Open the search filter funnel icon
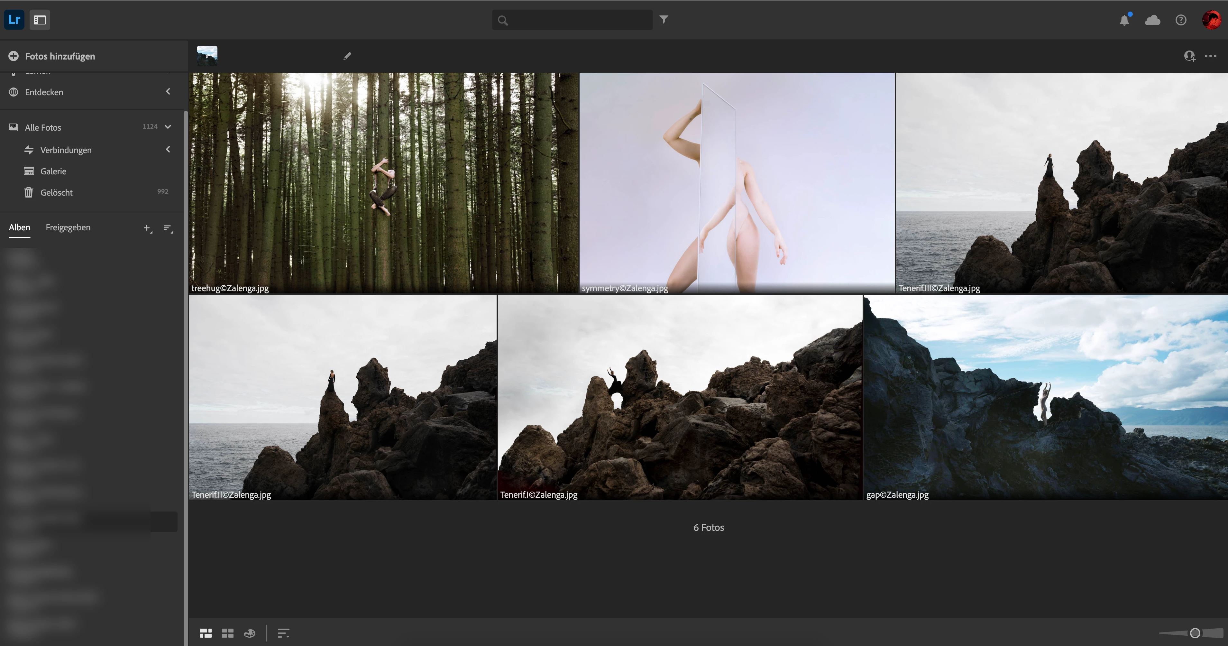The image size is (1228, 646). (x=664, y=20)
